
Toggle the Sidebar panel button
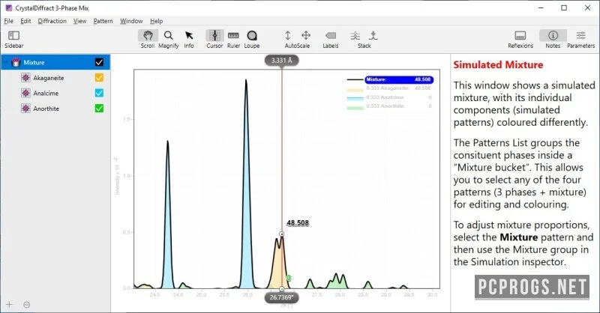coord(13,40)
